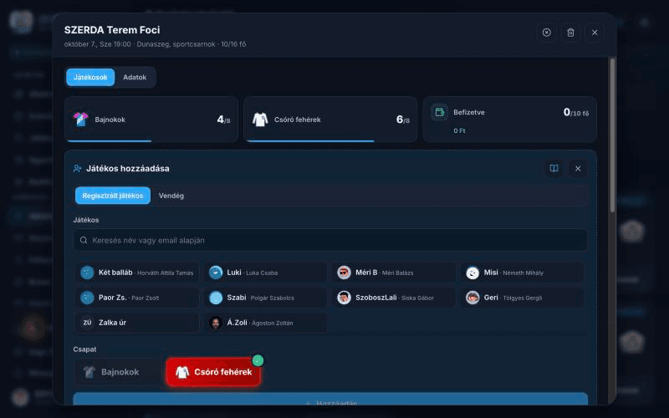Close the Játékos hozzáadása panel
Screen dimensions: 669x418
[578, 169]
